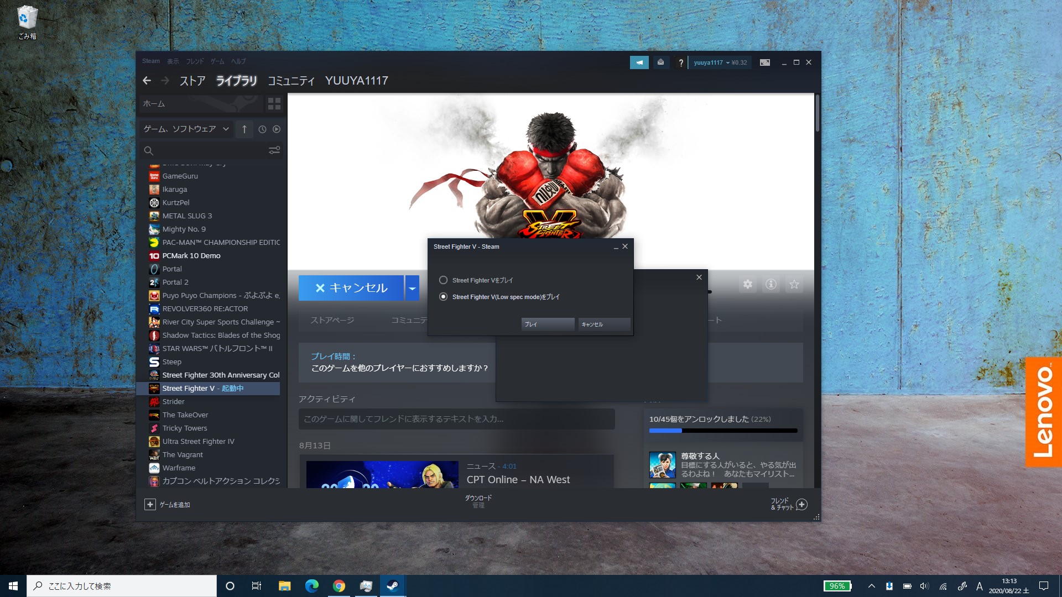Click activity text input field
1062x597 pixels.
(x=456, y=419)
